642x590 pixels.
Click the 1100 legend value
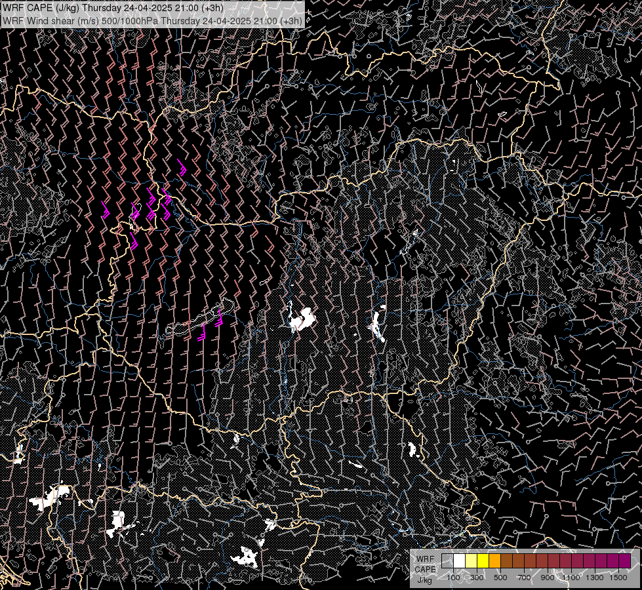(571, 578)
